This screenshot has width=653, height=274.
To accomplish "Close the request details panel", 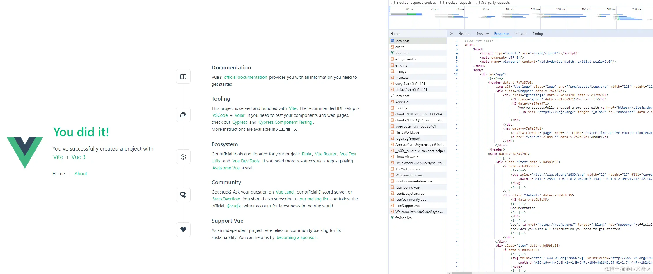I will coord(452,34).
